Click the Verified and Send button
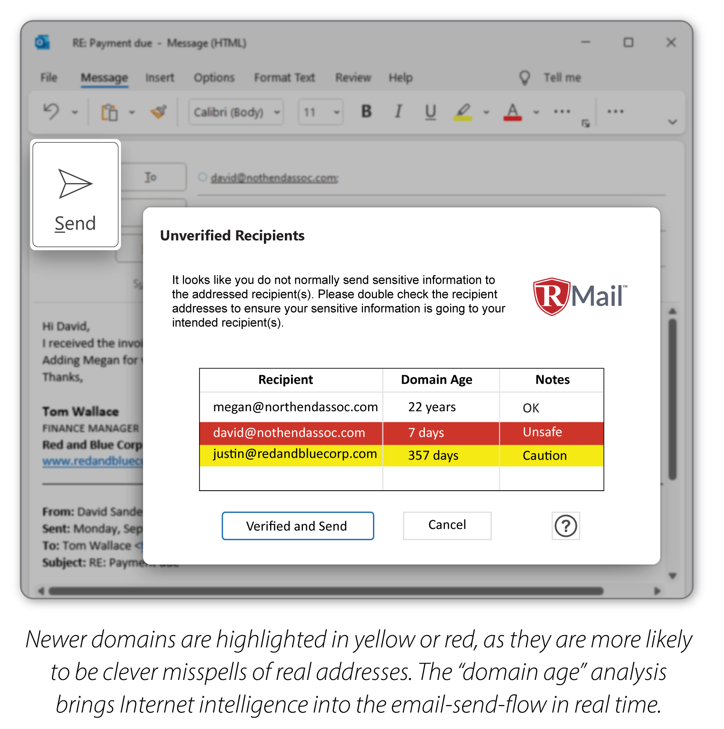The width and height of the screenshot is (724, 729). 298,526
